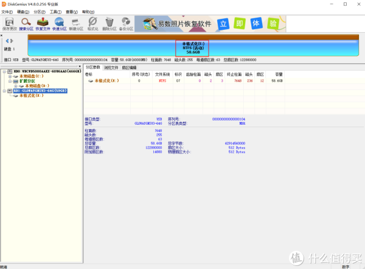Screen dimensions: 365x269
Task: Click the 新建分区 (New partition) icon
Action: click(x=76, y=24)
